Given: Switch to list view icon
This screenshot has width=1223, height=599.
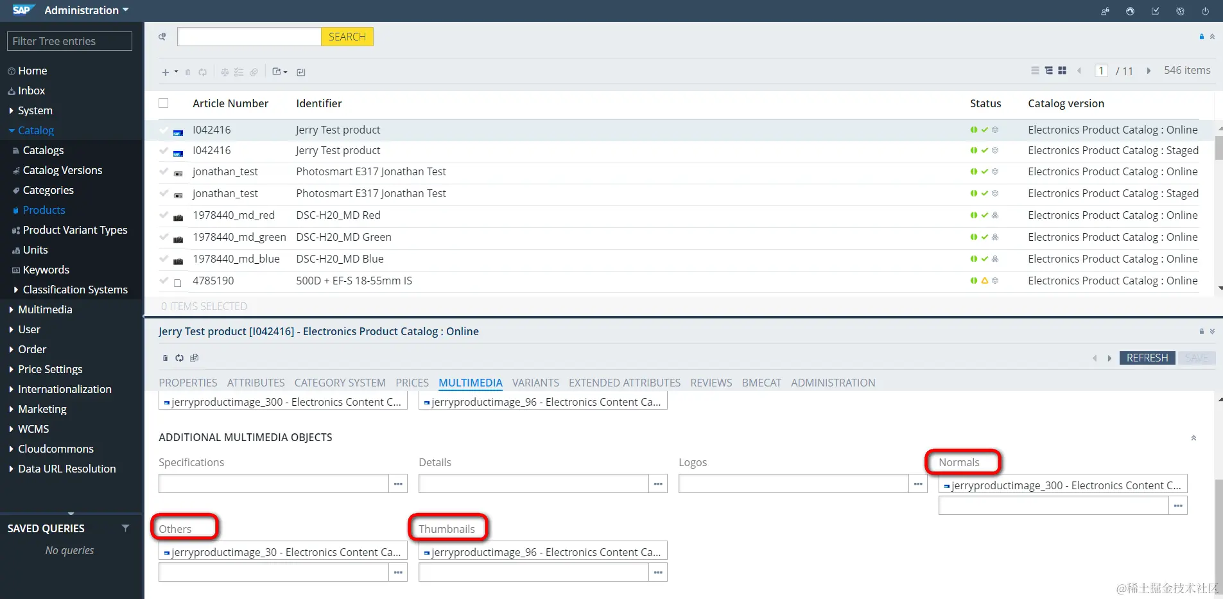Looking at the screenshot, I should [1035, 71].
